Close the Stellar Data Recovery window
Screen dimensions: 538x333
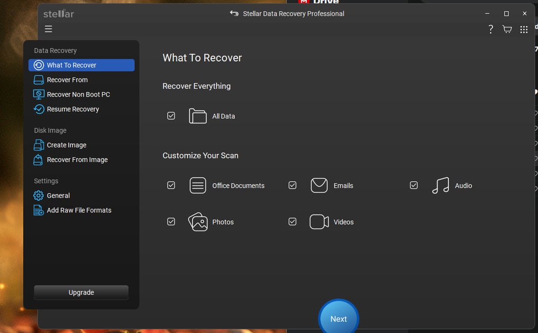tap(525, 13)
